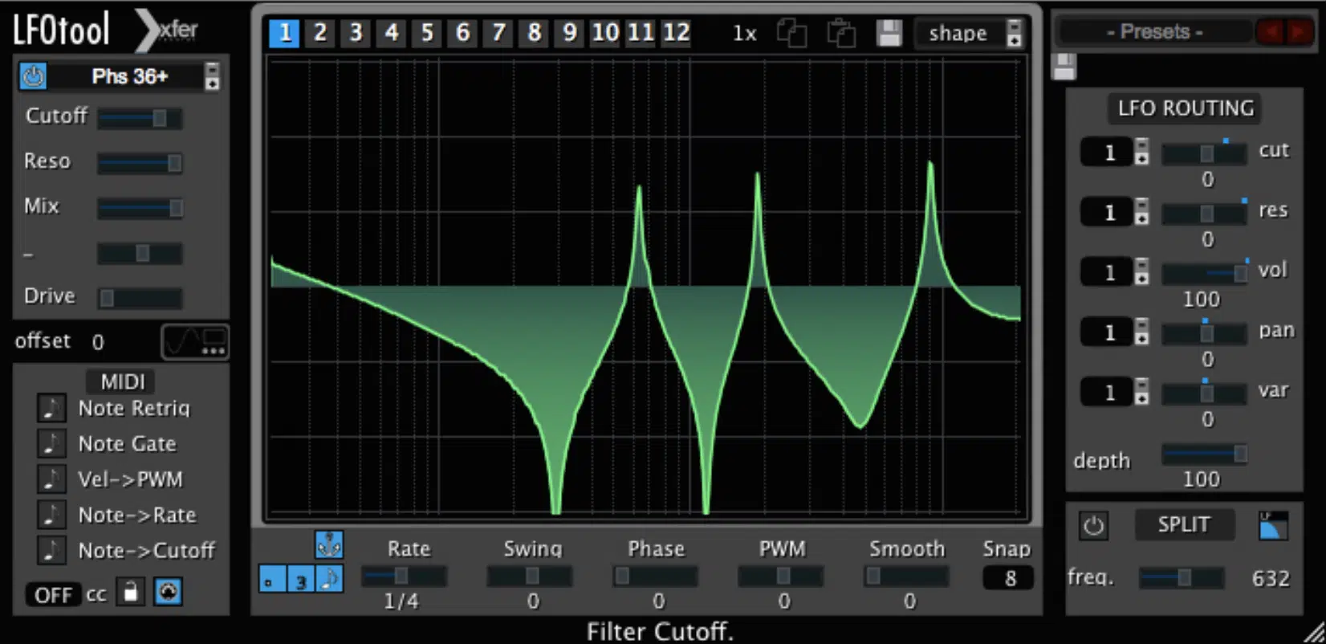Adjust the Mix slider
Viewport: 1326px width, 644px height.
[140, 208]
